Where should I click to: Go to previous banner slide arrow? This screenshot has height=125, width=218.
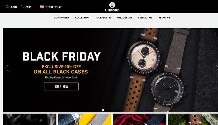coord(7,68)
